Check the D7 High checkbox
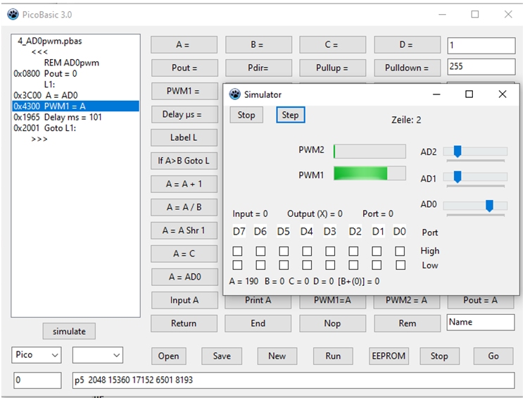This screenshot has width=525, height=398. coord(238,251)
